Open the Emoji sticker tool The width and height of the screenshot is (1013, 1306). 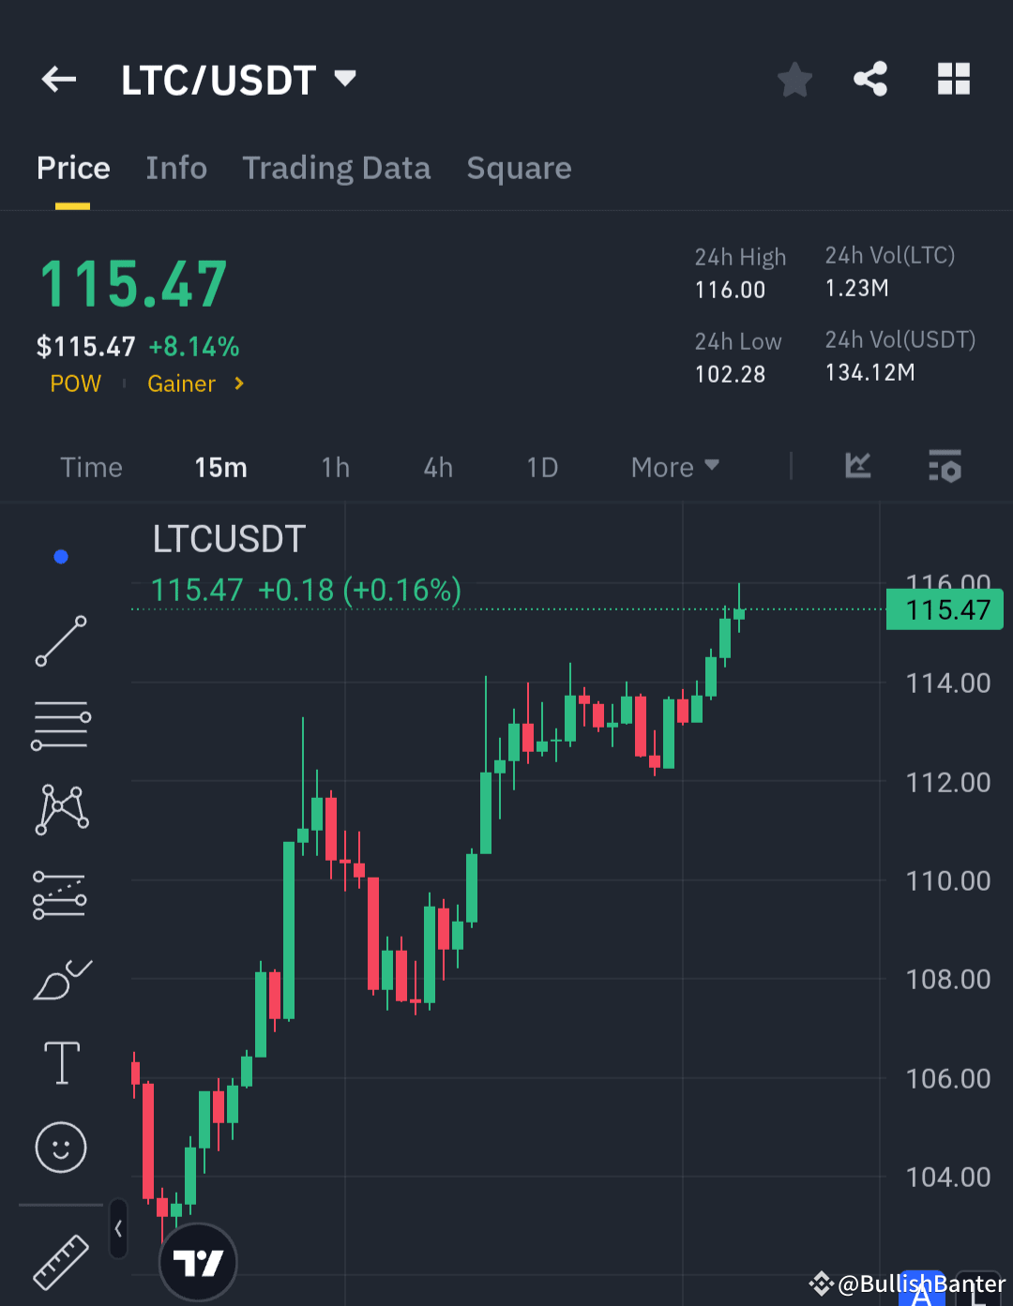click(60, 1147)
